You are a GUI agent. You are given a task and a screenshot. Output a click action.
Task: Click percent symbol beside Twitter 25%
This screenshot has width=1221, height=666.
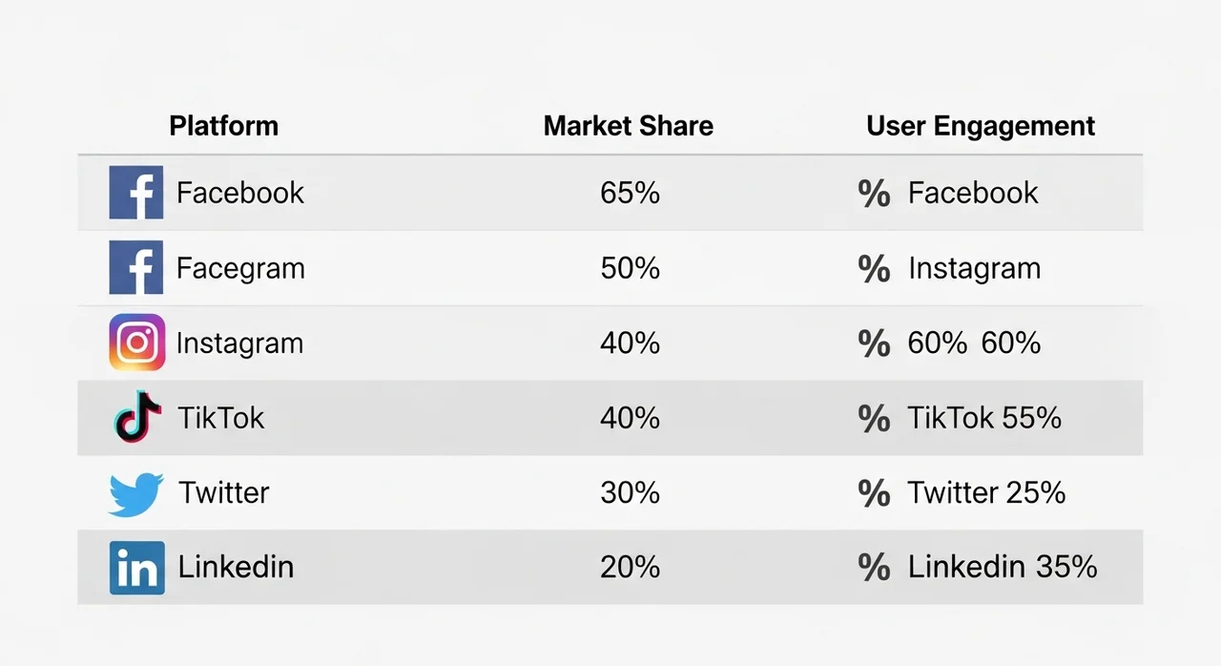874,493
